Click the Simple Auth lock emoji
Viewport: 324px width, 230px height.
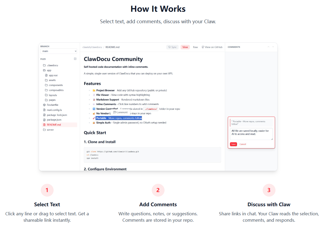94,123
